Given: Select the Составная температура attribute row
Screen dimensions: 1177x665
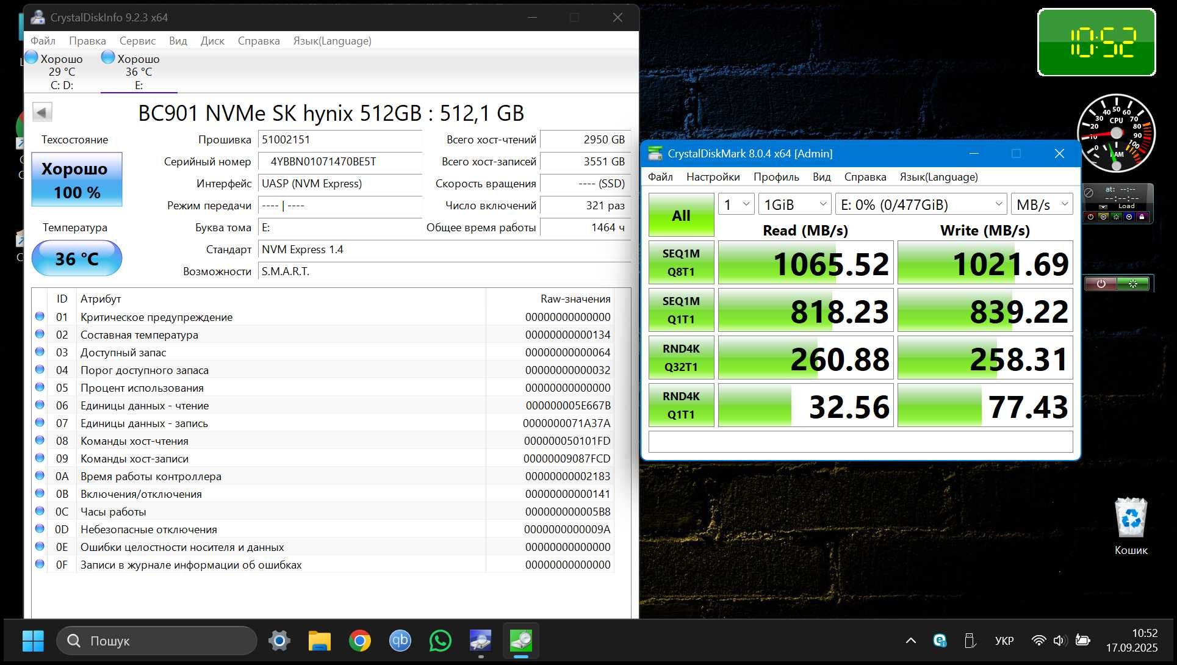Looking at the screenshot, I should (323, 334).
